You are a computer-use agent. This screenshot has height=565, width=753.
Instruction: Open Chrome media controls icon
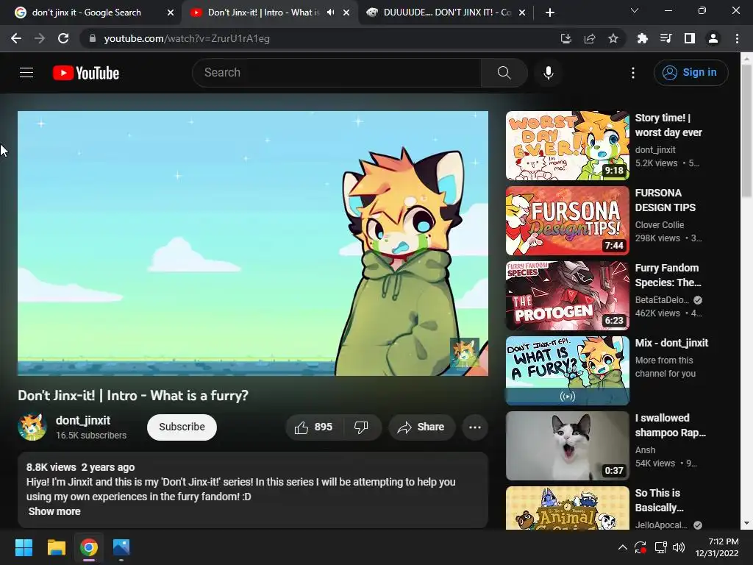[665, 38]
